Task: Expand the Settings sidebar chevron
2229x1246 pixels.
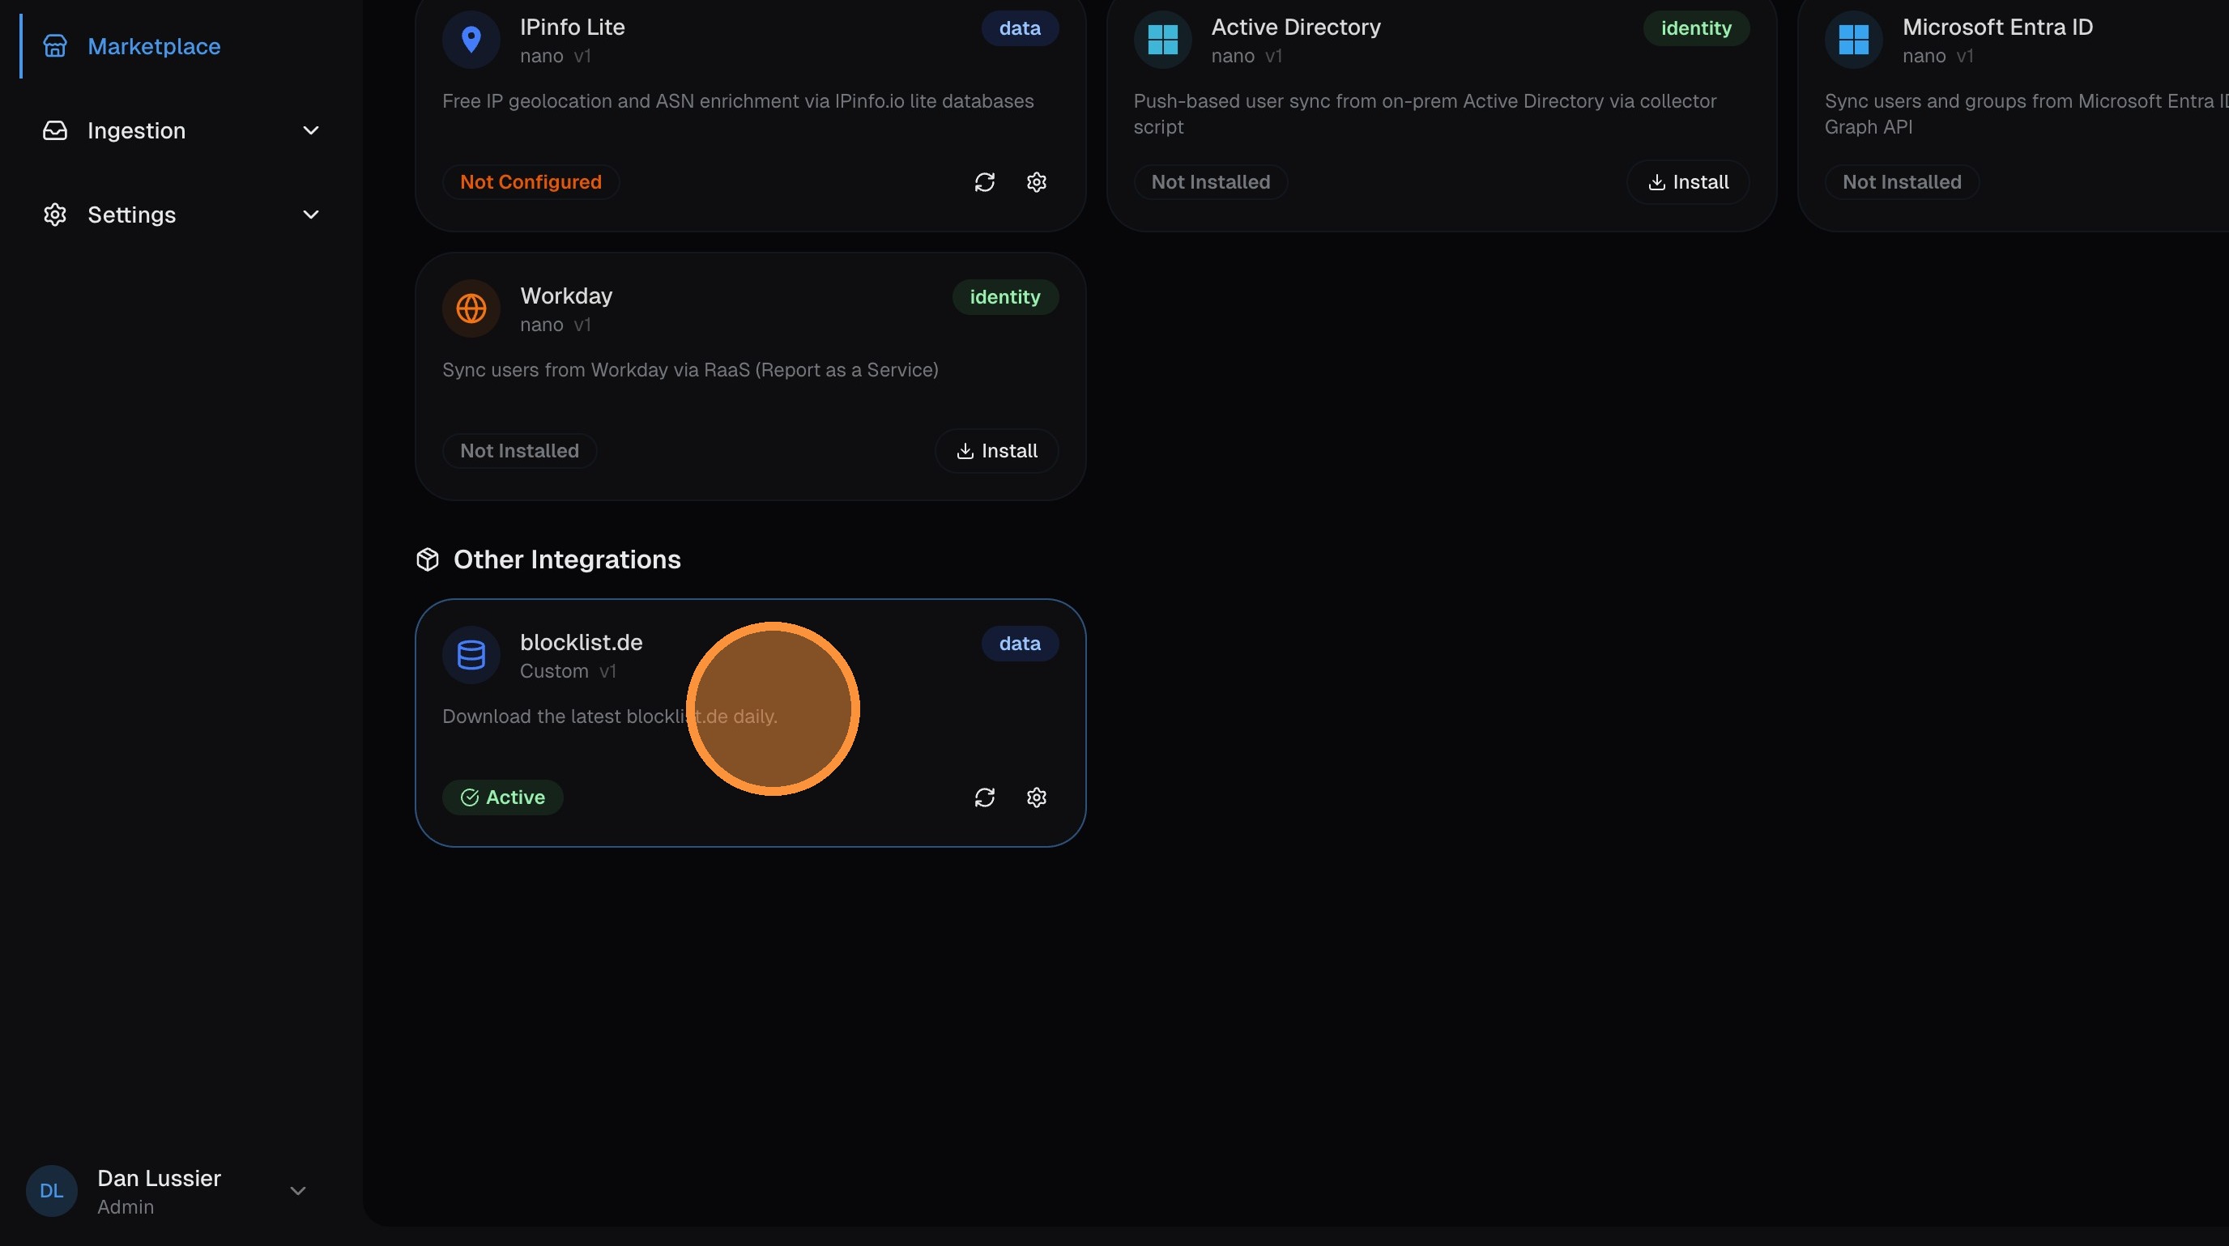Action: tap(311, 215)
